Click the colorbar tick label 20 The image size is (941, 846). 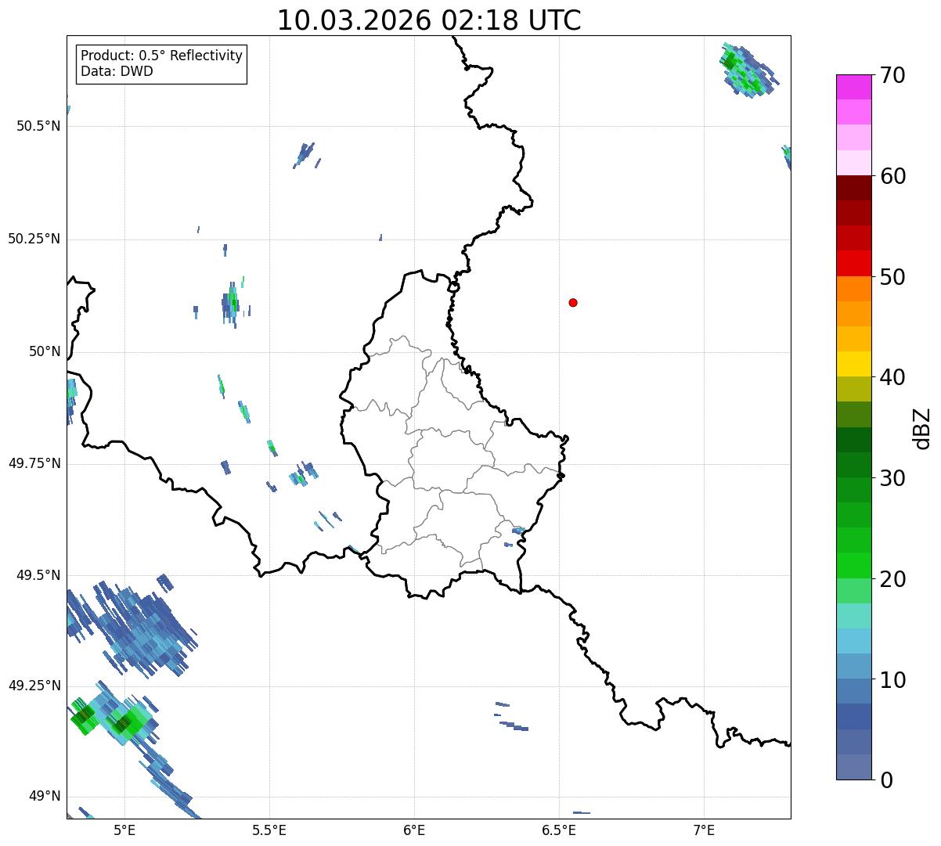[x=892, y=579]
